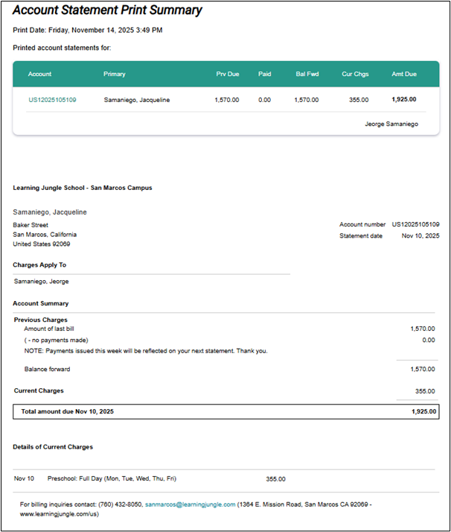Screen dimensions: 451x532
Task: Click the bold 1,925.00 amount in table row
Action: pos(403,99)
